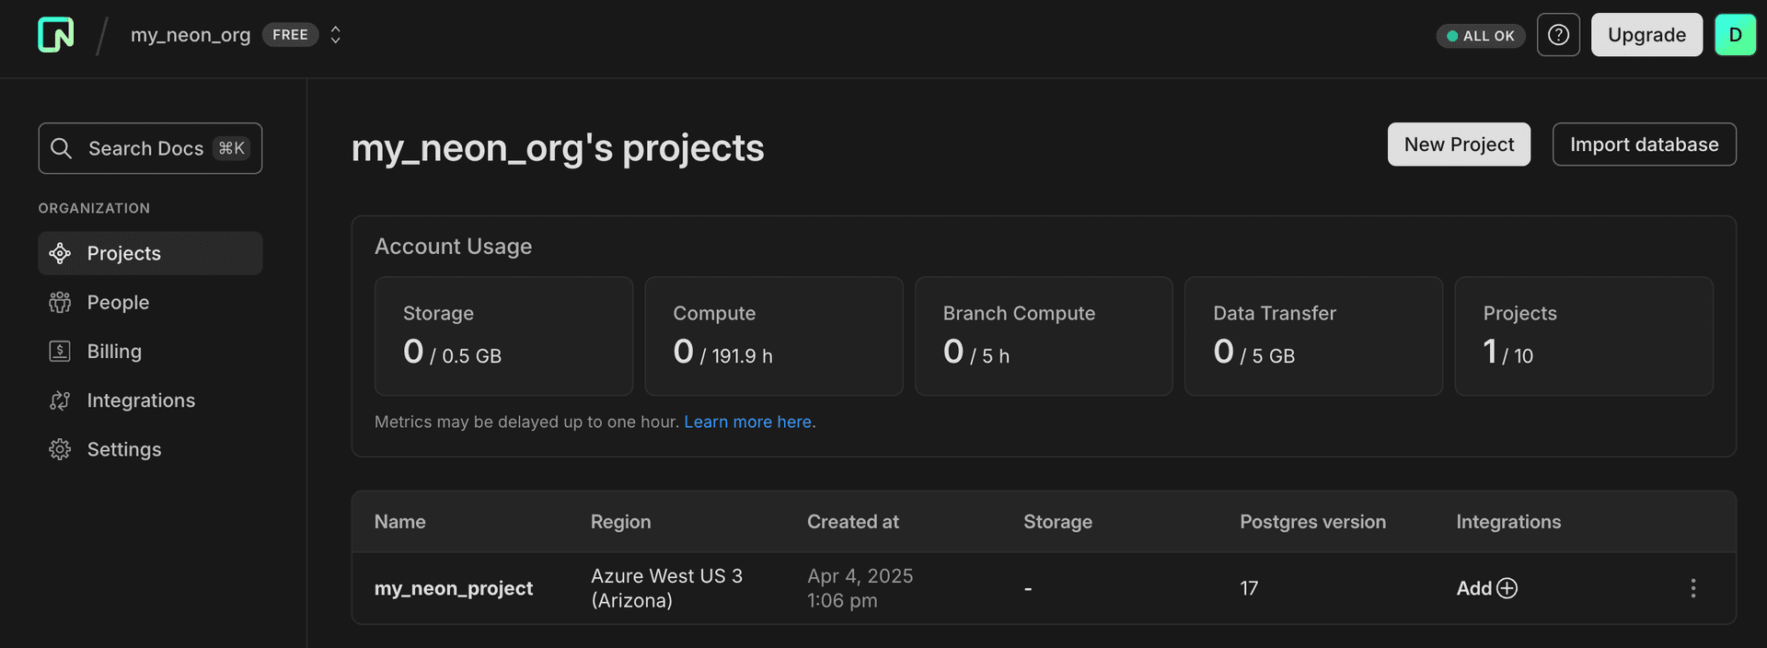Focus the Search Docs field

pos(150,148)
